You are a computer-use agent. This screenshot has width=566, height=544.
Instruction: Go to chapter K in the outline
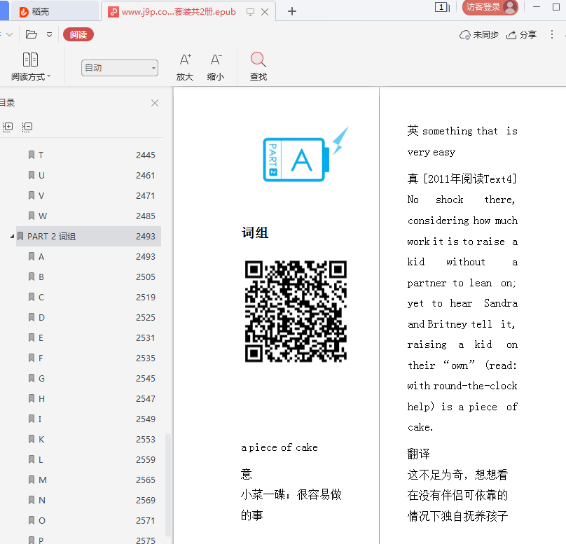tap(41, 439)
